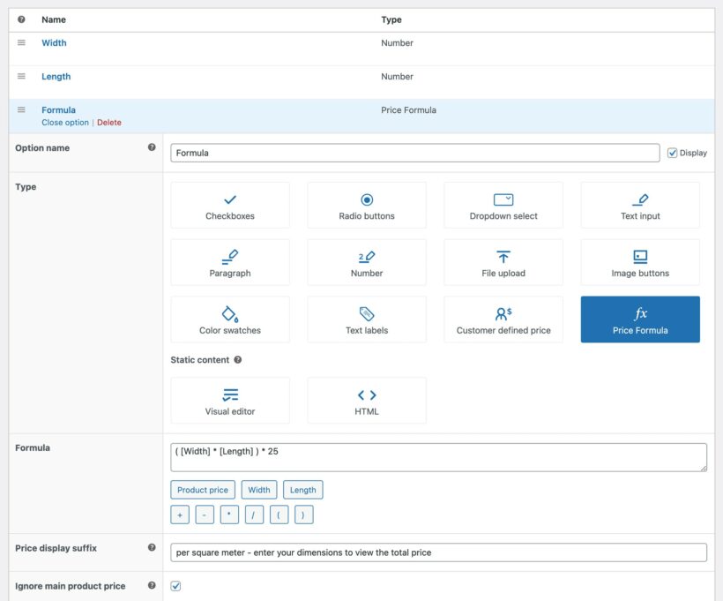Select the Checkboxes option type
This screenshot has width=723, height=601.
coord(230,205)
